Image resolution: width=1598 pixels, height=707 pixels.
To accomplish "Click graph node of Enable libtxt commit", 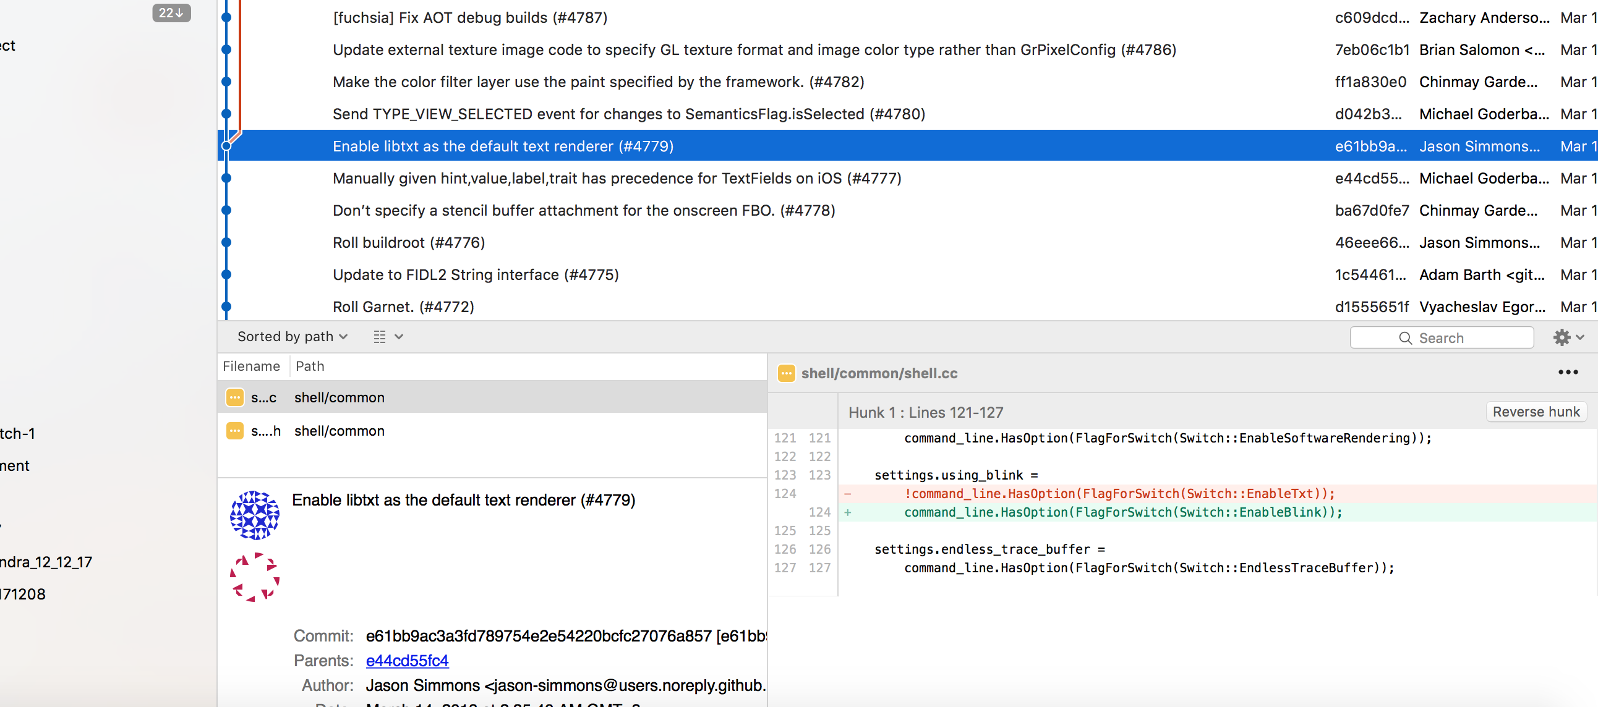I will (226, 146).
